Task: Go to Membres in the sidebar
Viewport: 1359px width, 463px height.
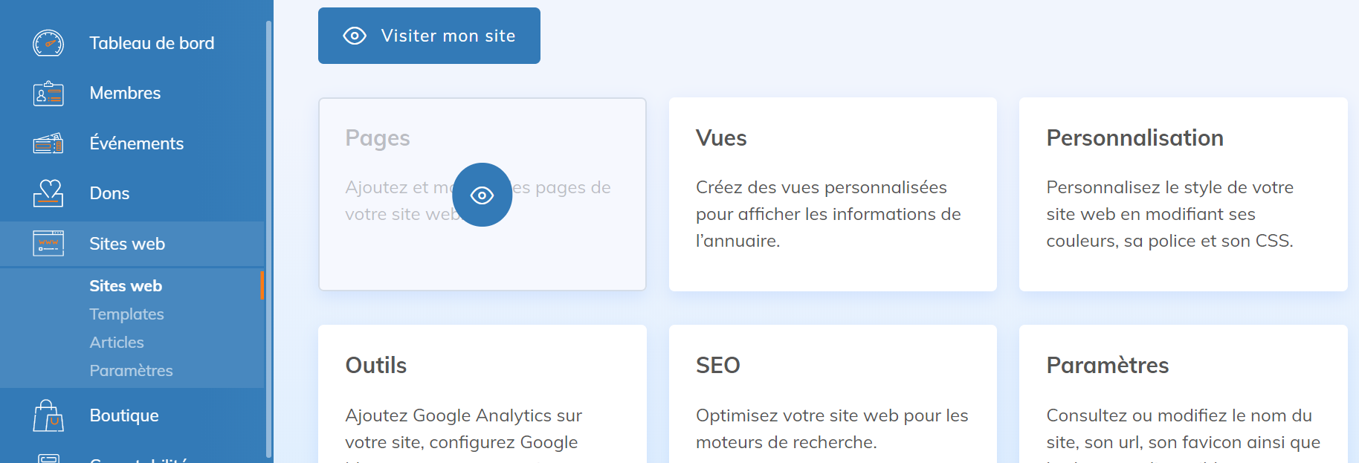Action: [x=125, y=93]
